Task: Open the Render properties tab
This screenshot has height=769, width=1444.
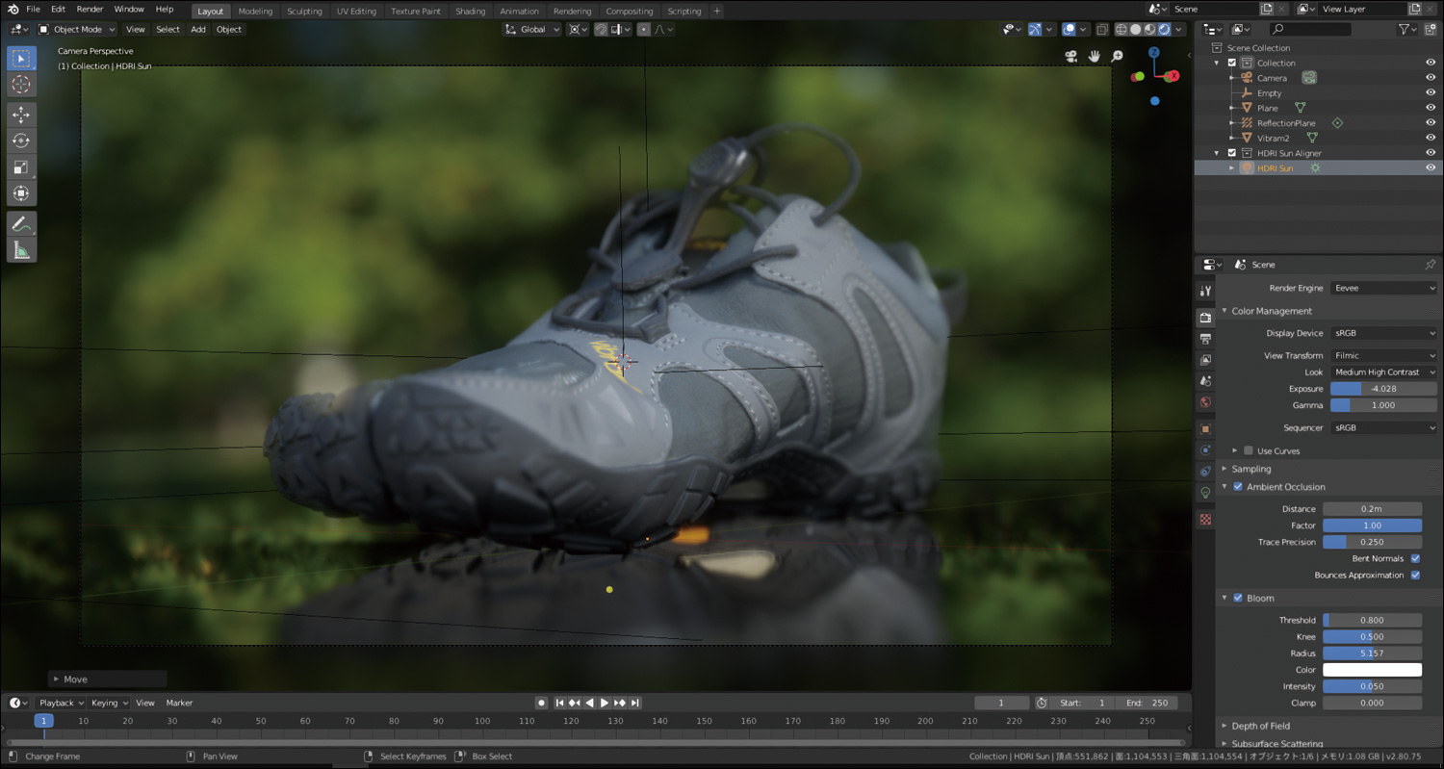Action: (x=1205, y=318)
